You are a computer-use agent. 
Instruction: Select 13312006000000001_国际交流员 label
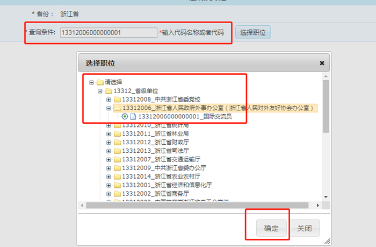pos(185,117)
